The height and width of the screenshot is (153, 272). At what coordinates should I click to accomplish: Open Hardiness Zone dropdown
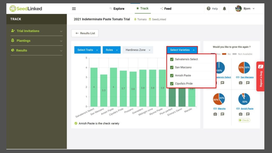coord(138,50)
